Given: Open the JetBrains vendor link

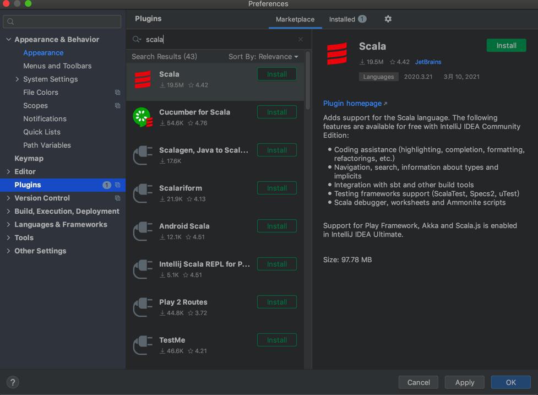Looking at the screenshot, I should click(428, 62).
